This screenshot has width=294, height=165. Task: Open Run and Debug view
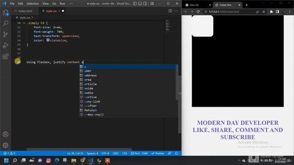point(6,45)
